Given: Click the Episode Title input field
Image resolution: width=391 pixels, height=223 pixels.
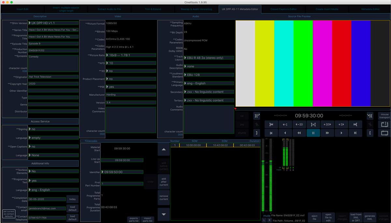Looking at the screenshot, I should point(53,43).
